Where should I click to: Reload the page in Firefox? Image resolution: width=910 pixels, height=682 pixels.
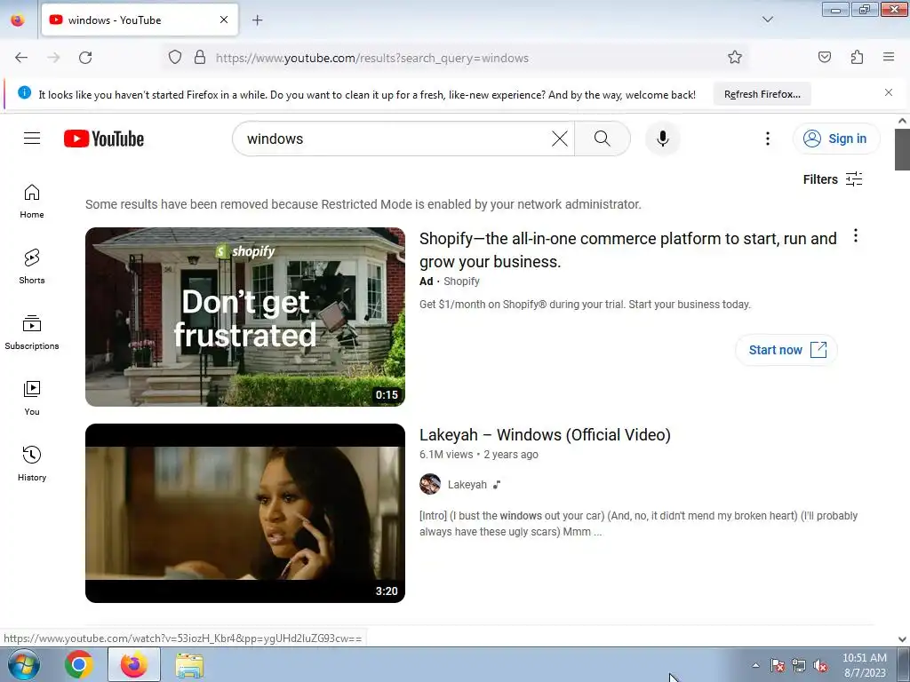coord(85,58)
